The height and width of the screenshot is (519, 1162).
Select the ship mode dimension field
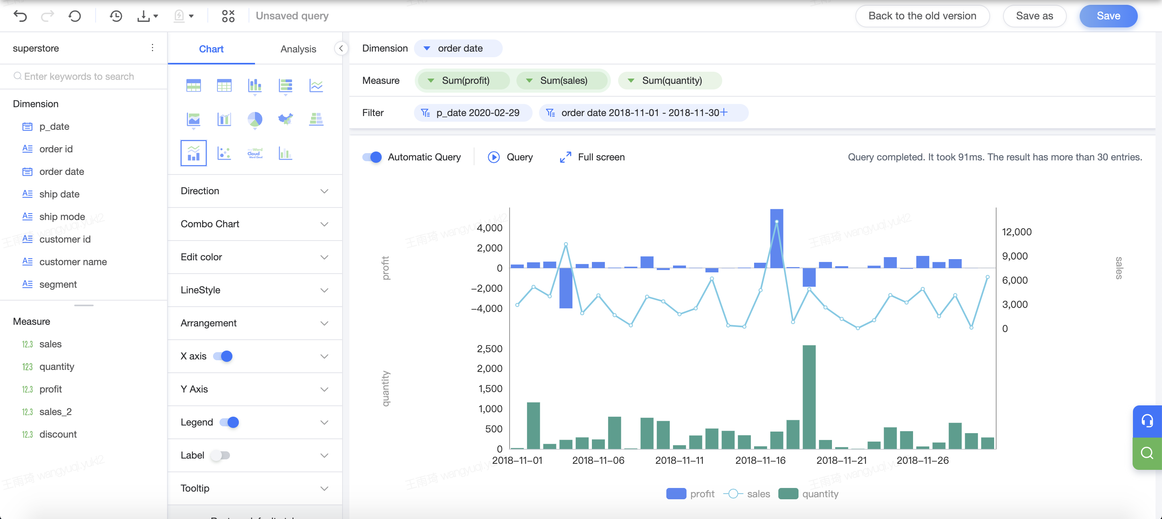coord(62,217)
